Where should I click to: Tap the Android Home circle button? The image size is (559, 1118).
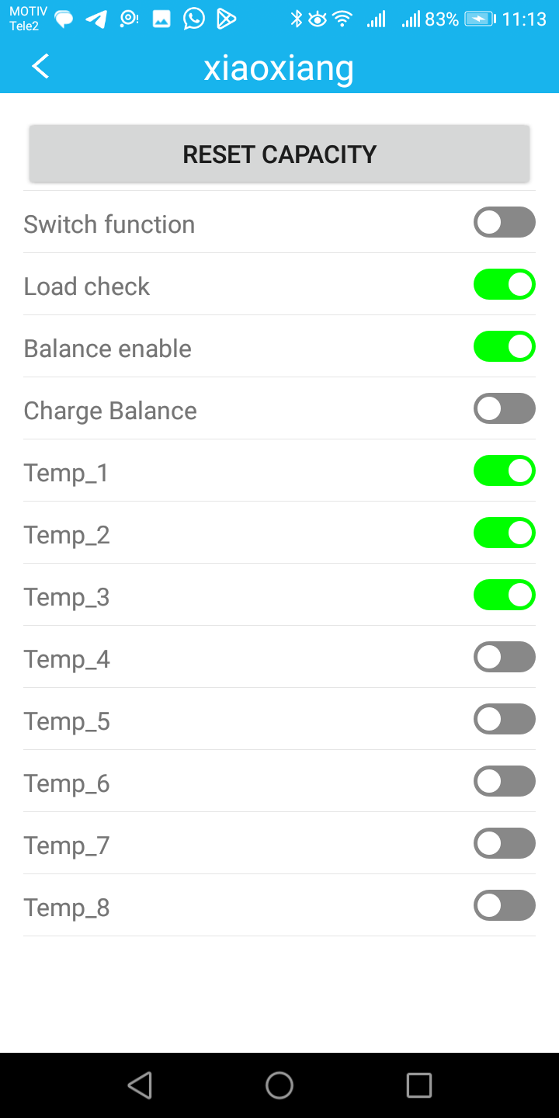point(279,1085)
